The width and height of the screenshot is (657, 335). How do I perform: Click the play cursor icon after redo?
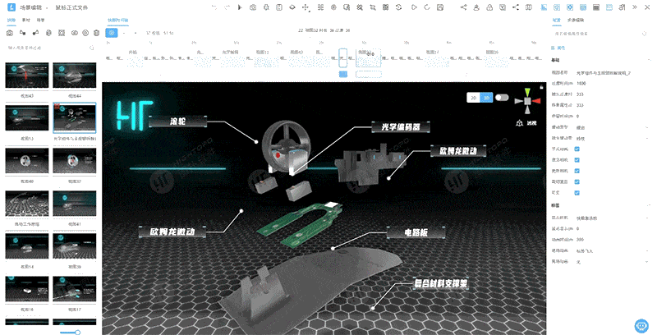tap(240, 7)
